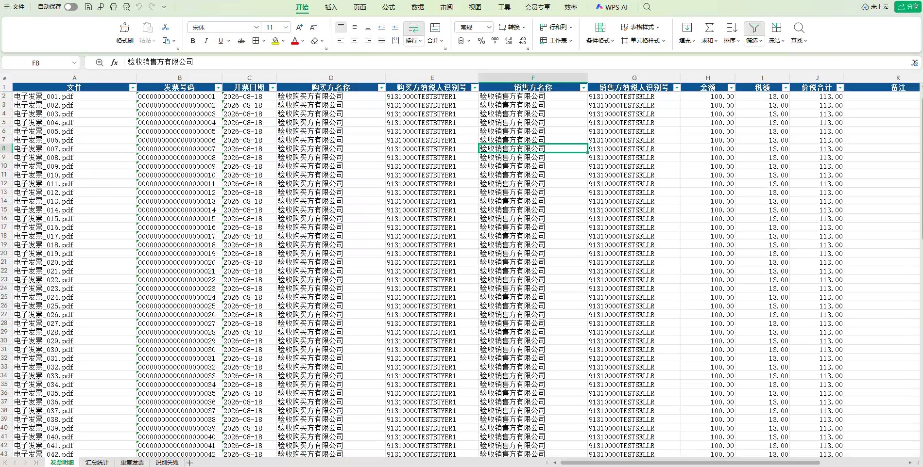Expand the name box F8 dropdown
This screenshot has height=467, width=923.
[74, 63]
